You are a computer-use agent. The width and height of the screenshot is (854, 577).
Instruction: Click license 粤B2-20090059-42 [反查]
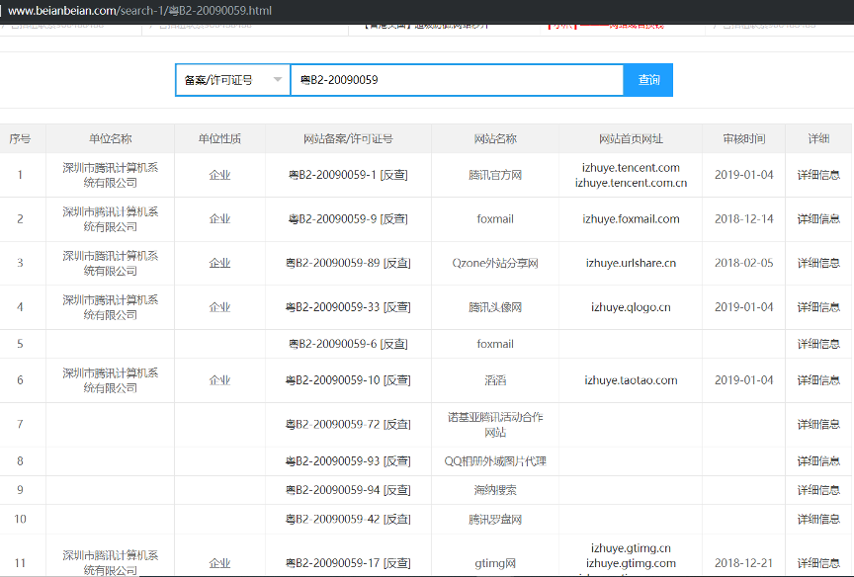348,519
